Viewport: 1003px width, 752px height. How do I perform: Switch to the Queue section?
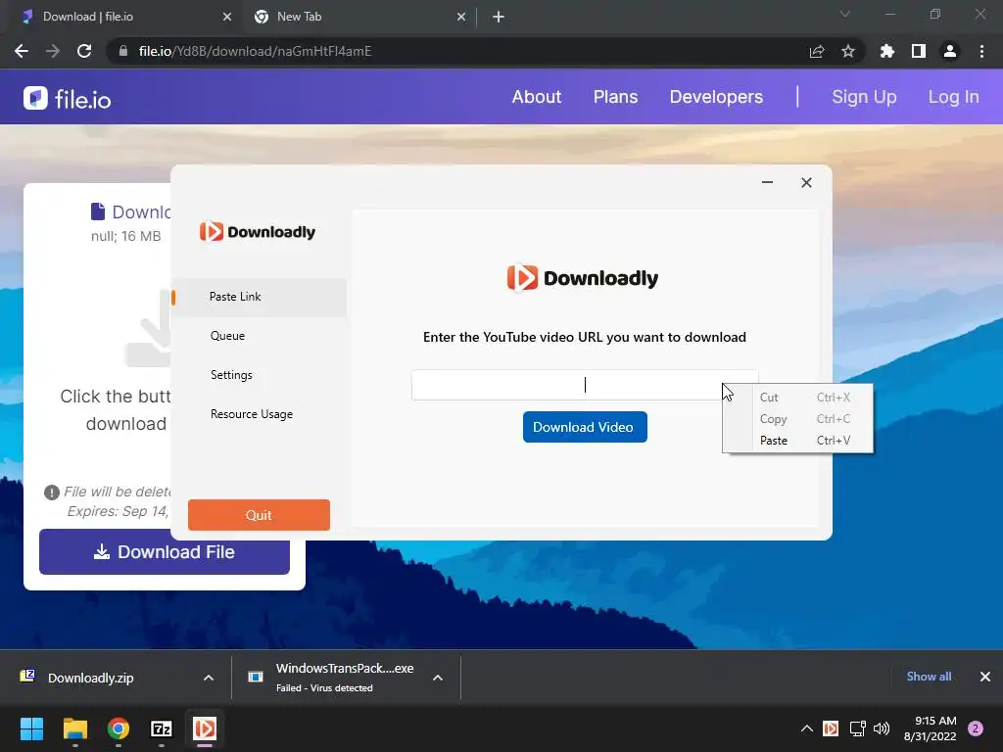click(x=227, y=336)
